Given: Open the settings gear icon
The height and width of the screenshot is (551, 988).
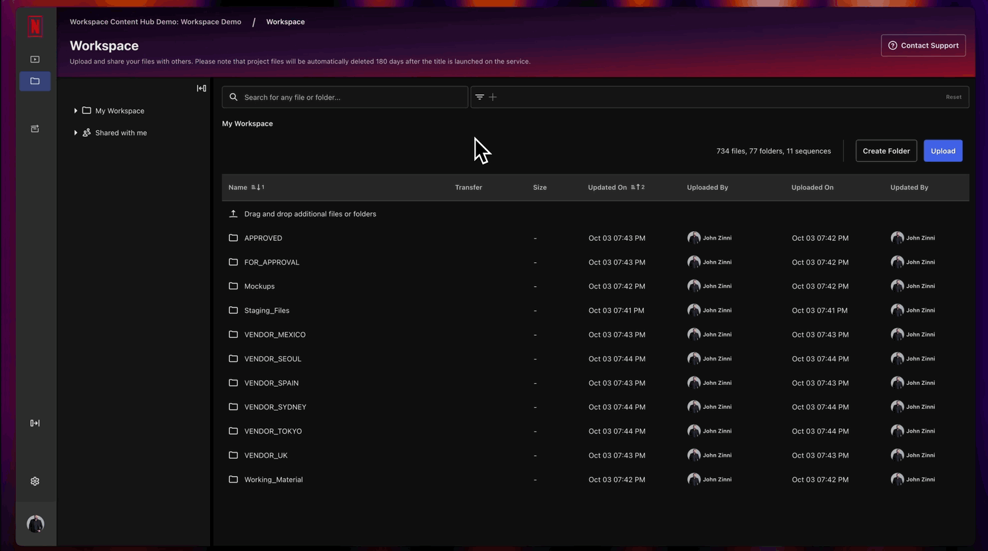Looking at the screenshot, I should point(35,481).
